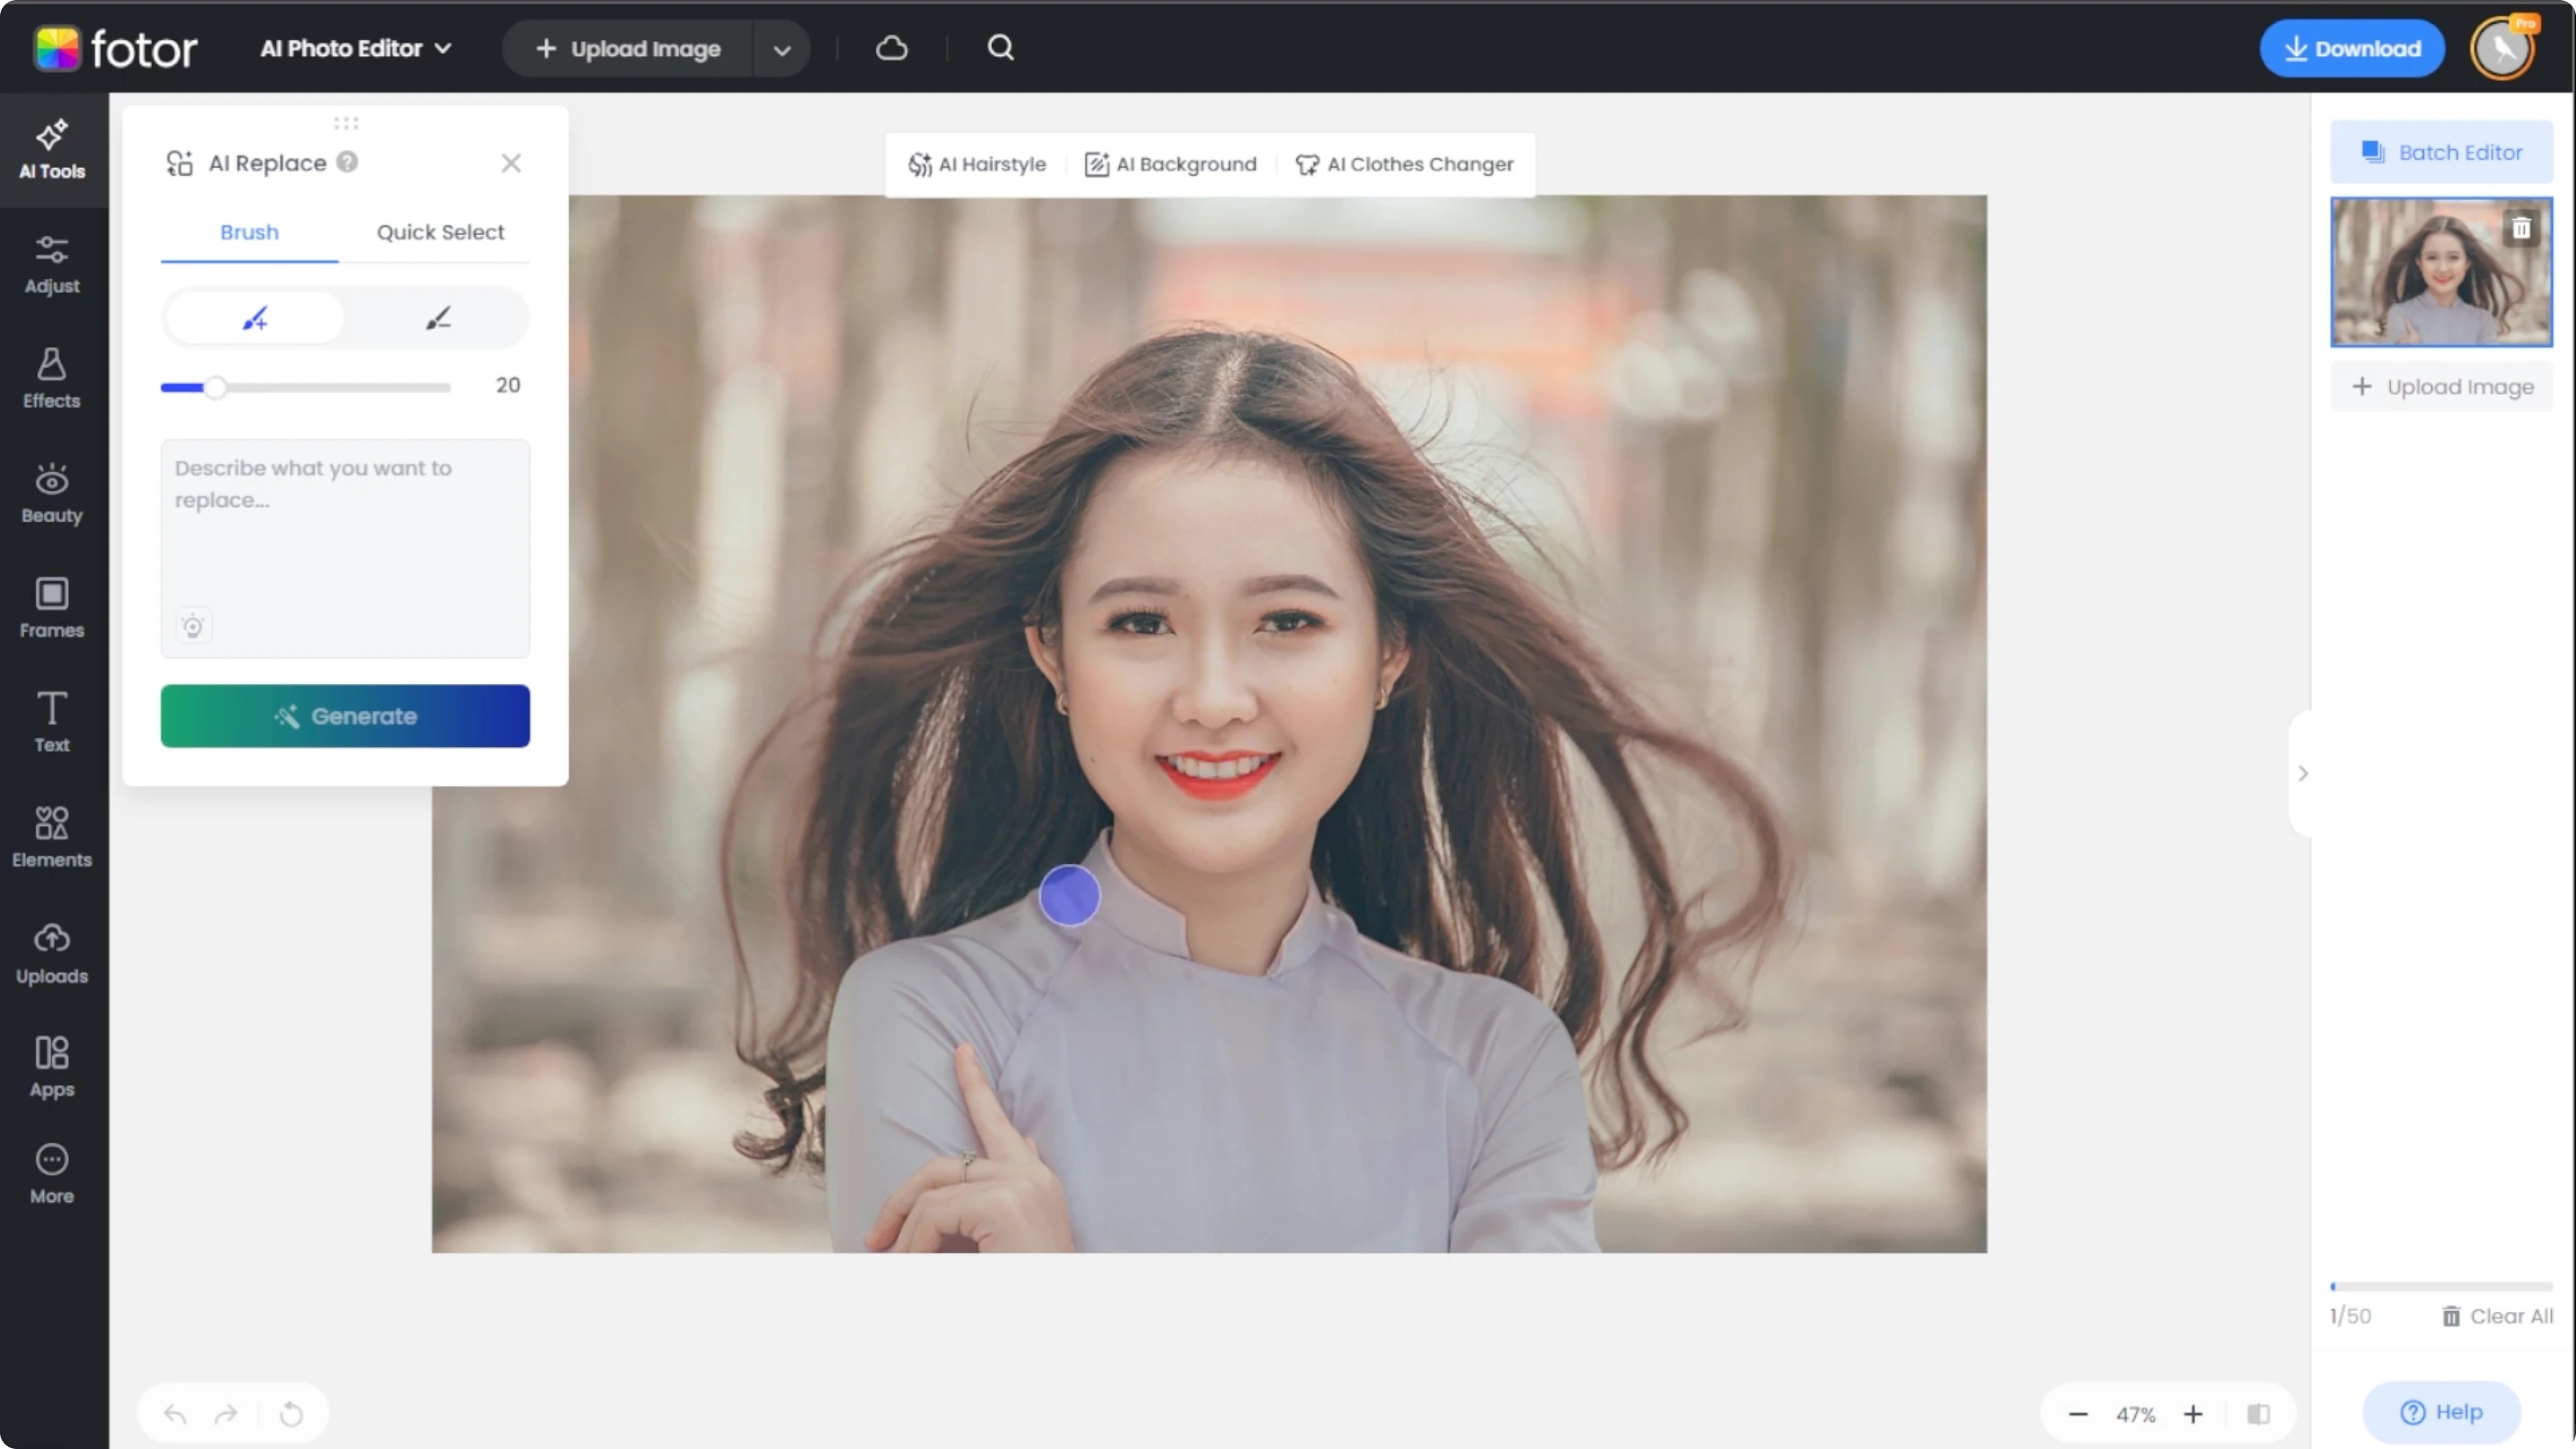Viewport: 2576px width, 1449px height.
Task: Open the AI Hairstyle tool
Action: pos(977,164)
